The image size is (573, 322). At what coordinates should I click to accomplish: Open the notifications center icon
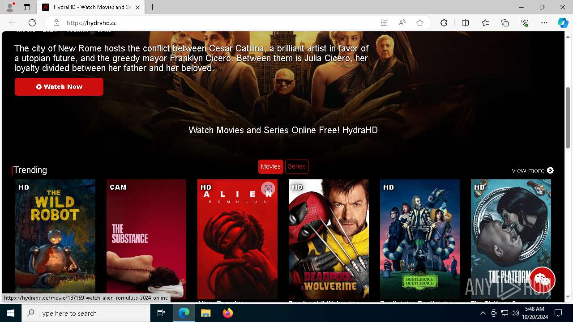[558, 313]
